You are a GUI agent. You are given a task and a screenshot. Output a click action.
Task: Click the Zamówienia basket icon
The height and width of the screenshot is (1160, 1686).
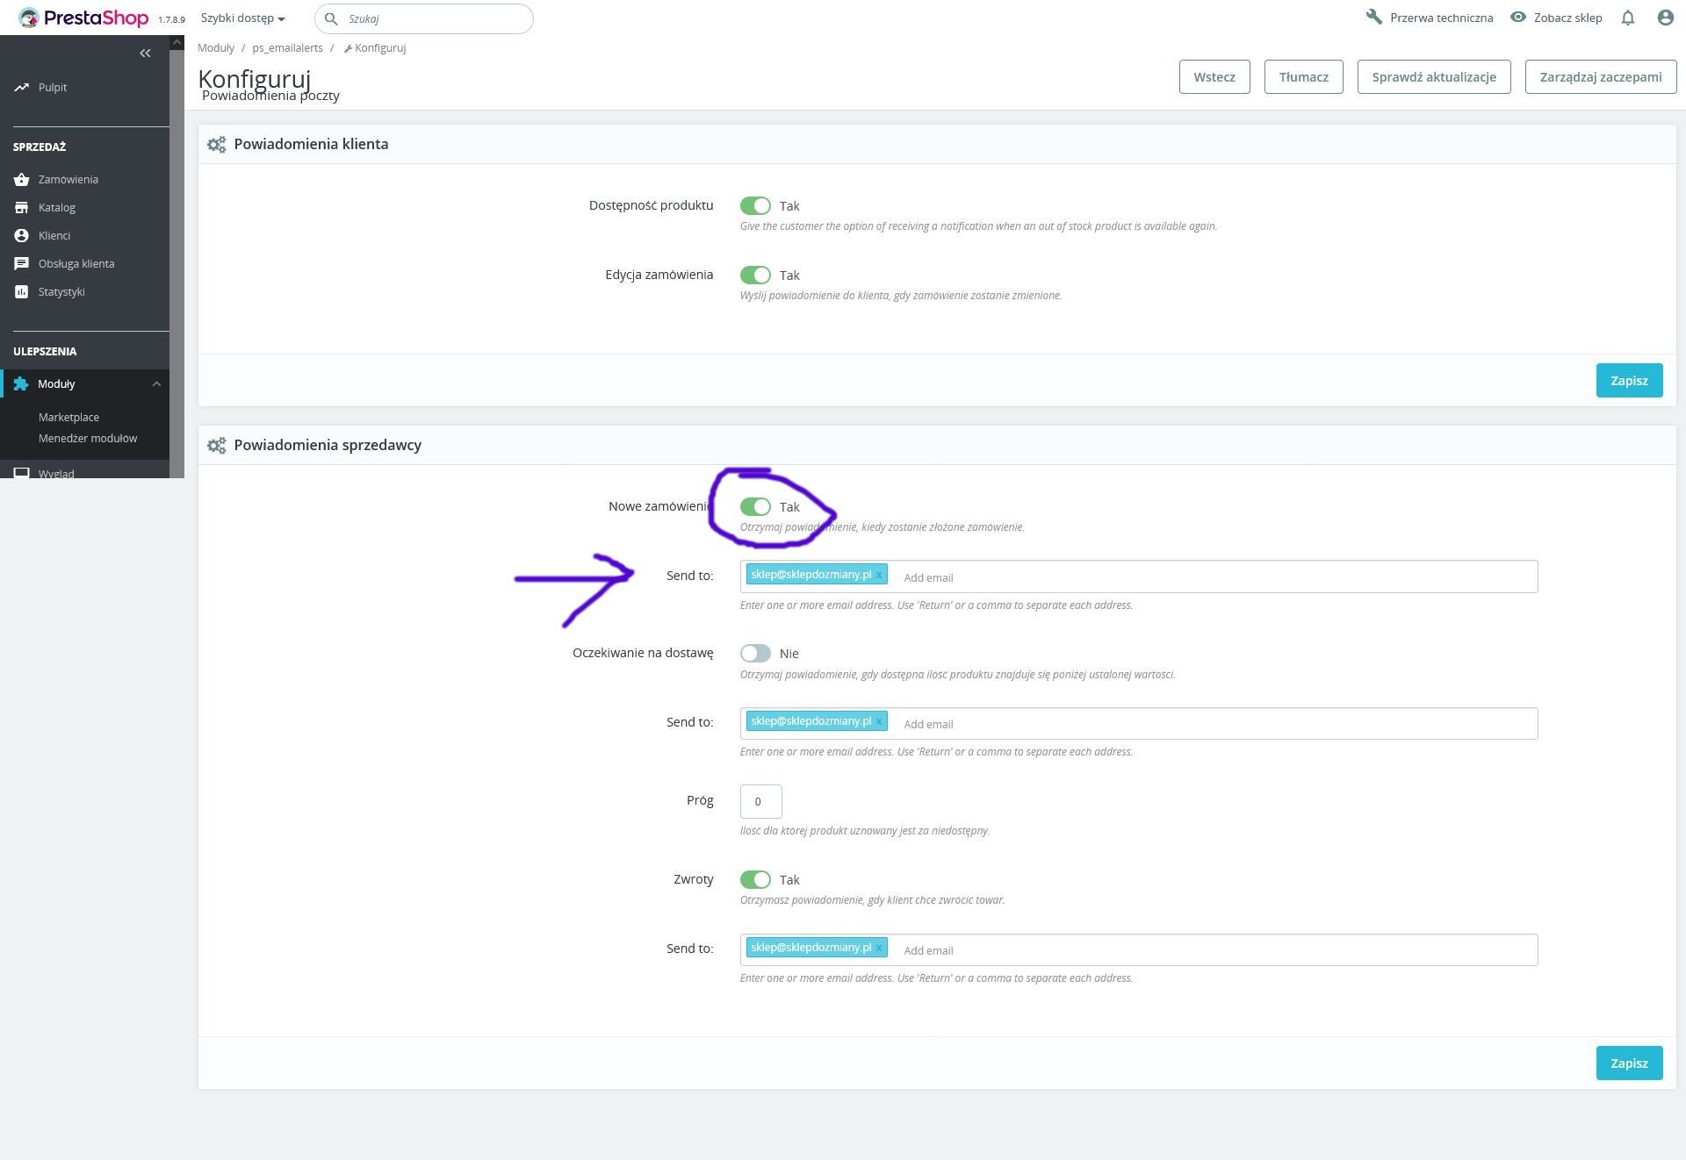[x=22, y=179]
